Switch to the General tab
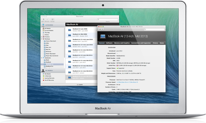This screenshot has width=206, height=123. pos(102,43)
